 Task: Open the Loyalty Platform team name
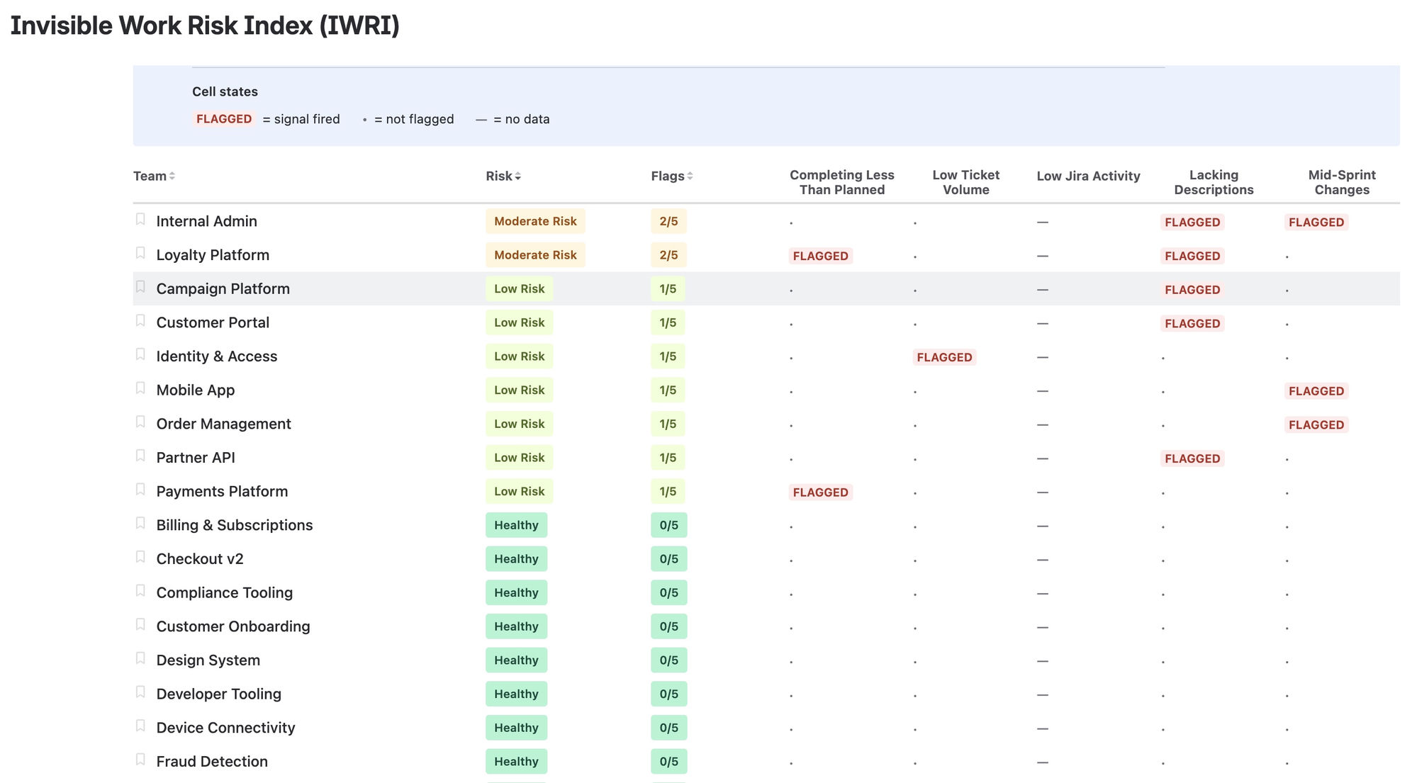click(213, 255)
